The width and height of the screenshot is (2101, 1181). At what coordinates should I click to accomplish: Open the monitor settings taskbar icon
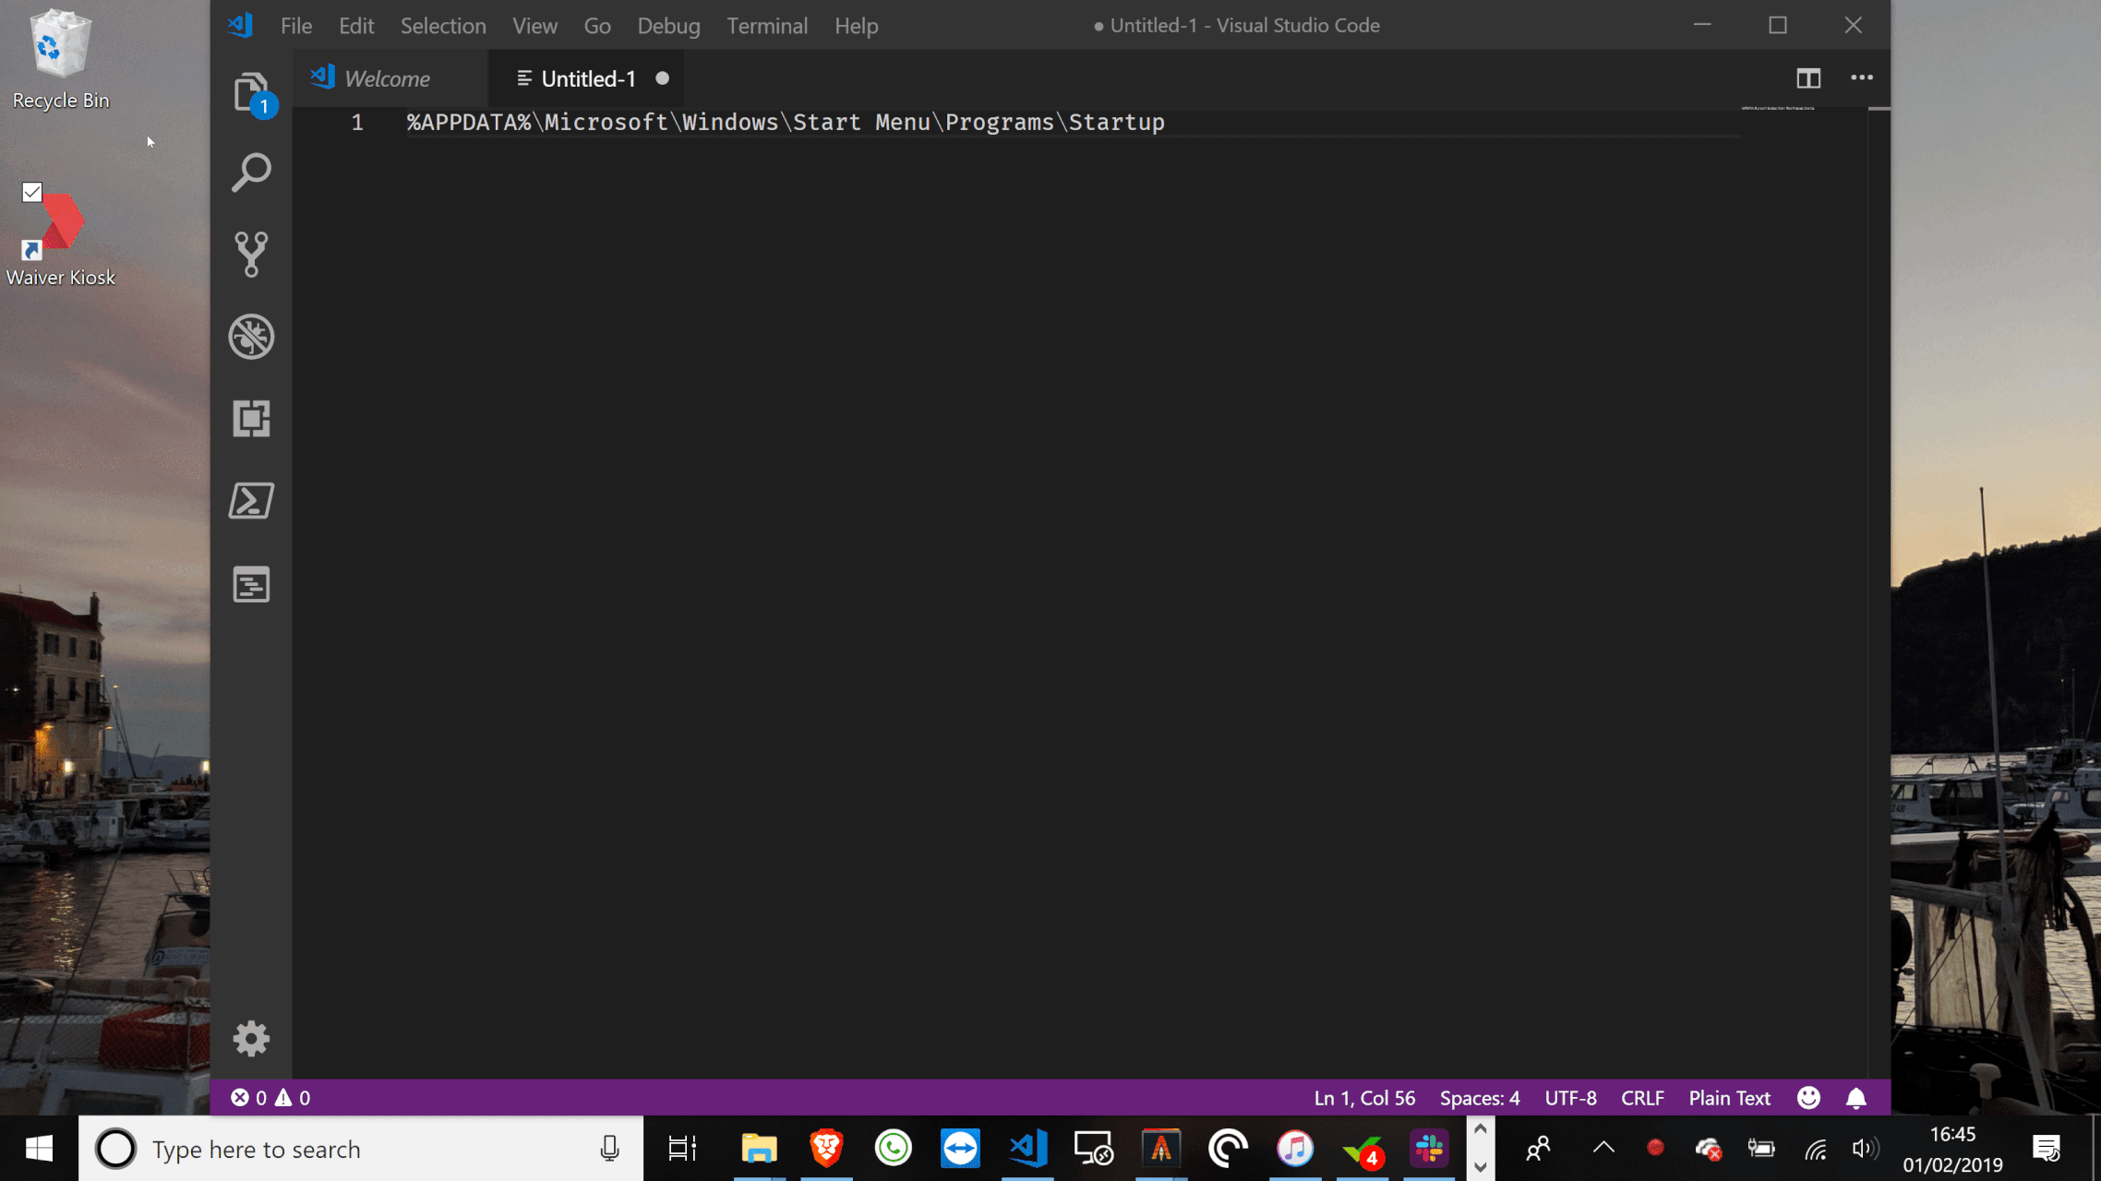point(1094,1149)
